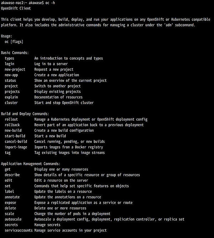Click the 'start-build' command name
This screenshot has height=238, width=214.
tap(15, 136)
